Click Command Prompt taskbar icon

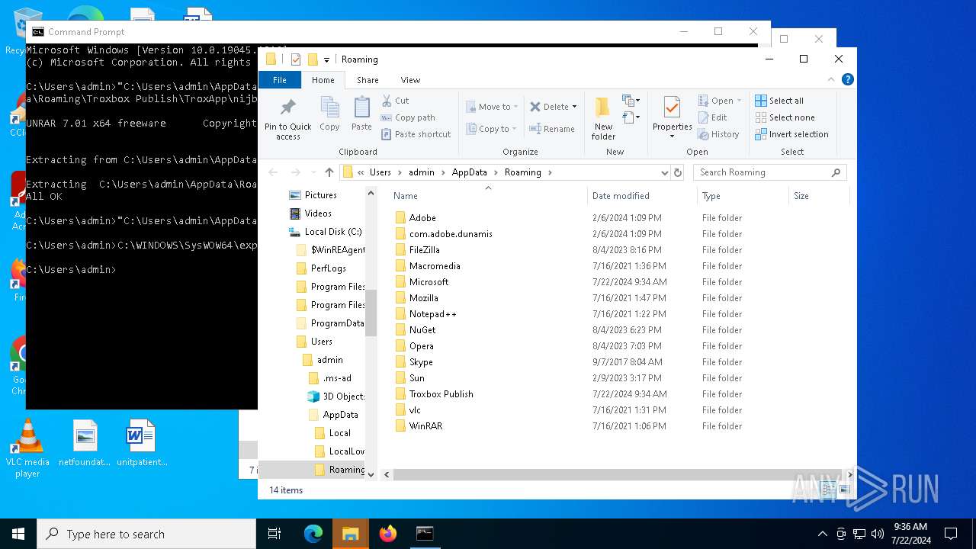point(425,534)
